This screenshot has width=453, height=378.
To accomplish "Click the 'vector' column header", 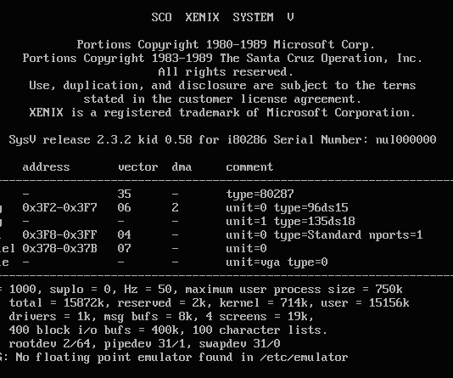I will click(137, 166).
